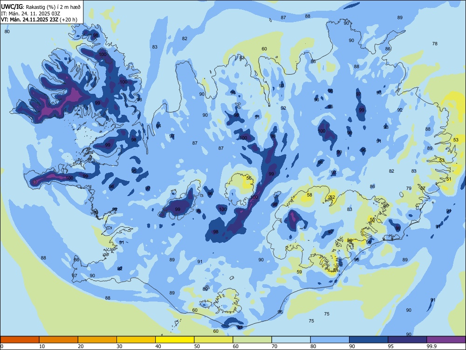
Task: Select the 30–40 golden legend swatch
Action: click(x=136, y=340)
